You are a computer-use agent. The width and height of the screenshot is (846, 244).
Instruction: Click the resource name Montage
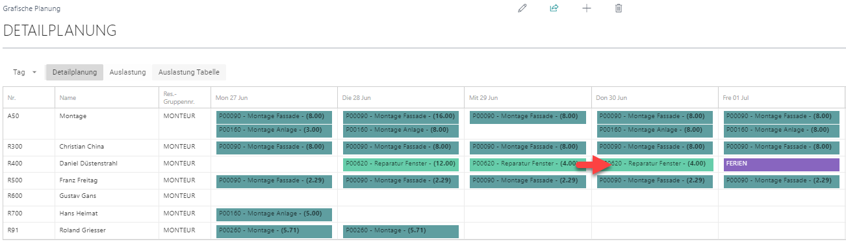73,116
